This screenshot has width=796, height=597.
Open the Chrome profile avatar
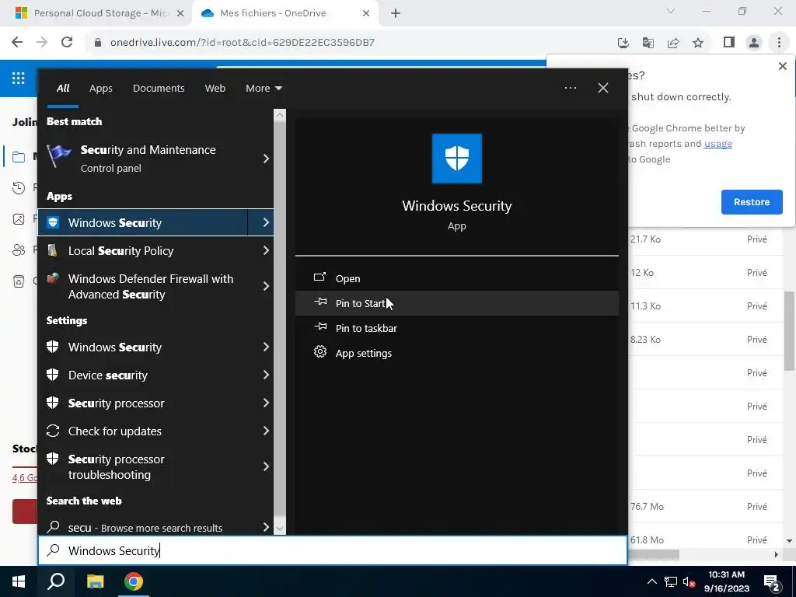(754, 43)
